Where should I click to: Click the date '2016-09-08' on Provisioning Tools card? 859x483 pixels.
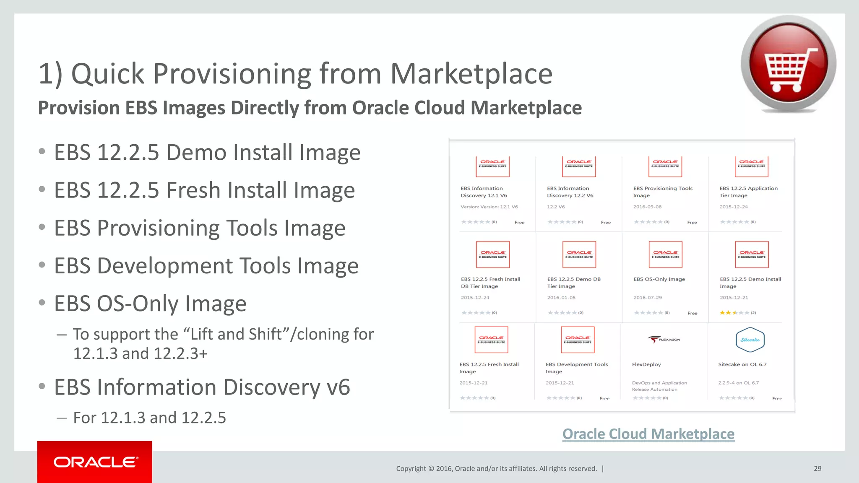click(647, 207)
